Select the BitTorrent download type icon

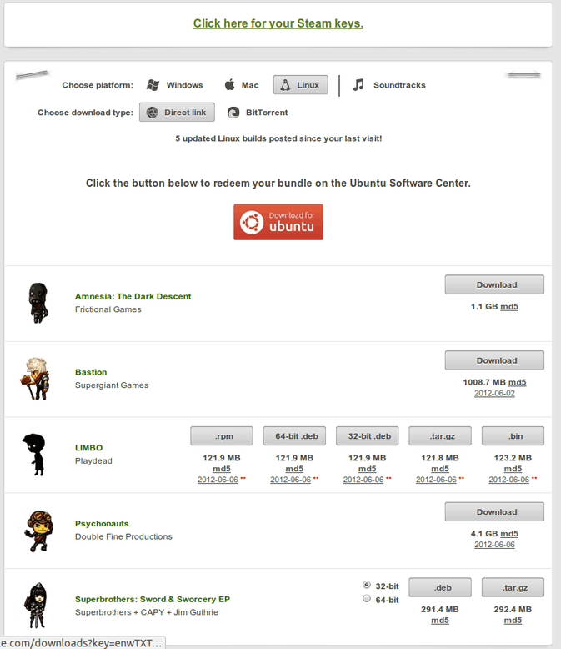(233, 113)
